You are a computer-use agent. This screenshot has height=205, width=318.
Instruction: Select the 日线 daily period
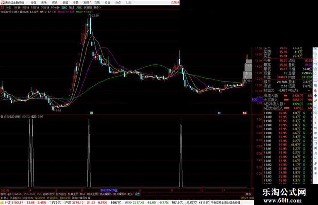point(64,7)
